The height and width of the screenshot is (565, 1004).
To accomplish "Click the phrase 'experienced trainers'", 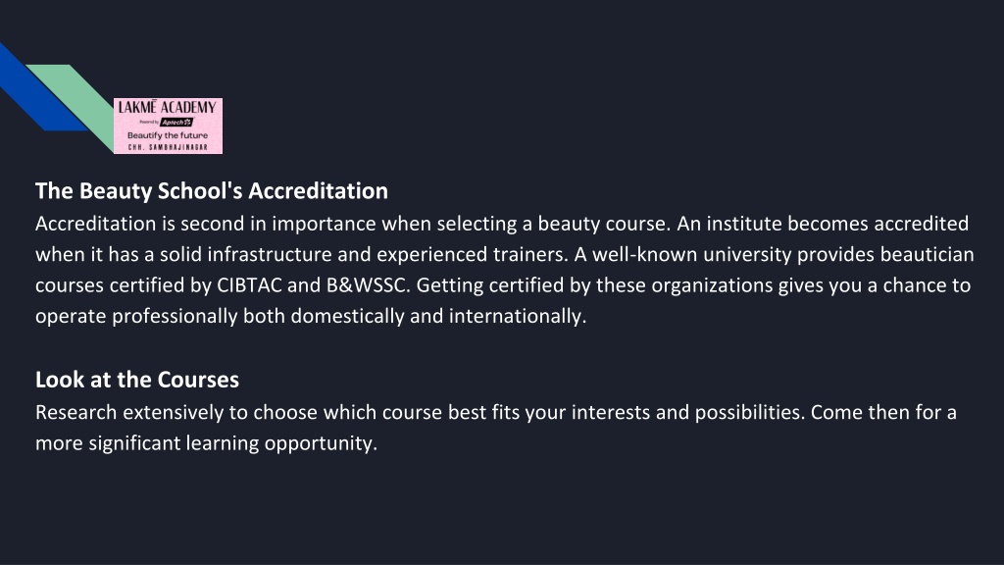I will tap(471, 254).
